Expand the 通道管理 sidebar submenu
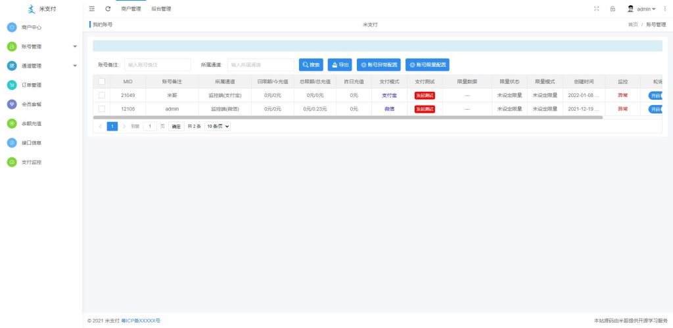Viewport: 673px width, 328px height. (x=74, y=66)
